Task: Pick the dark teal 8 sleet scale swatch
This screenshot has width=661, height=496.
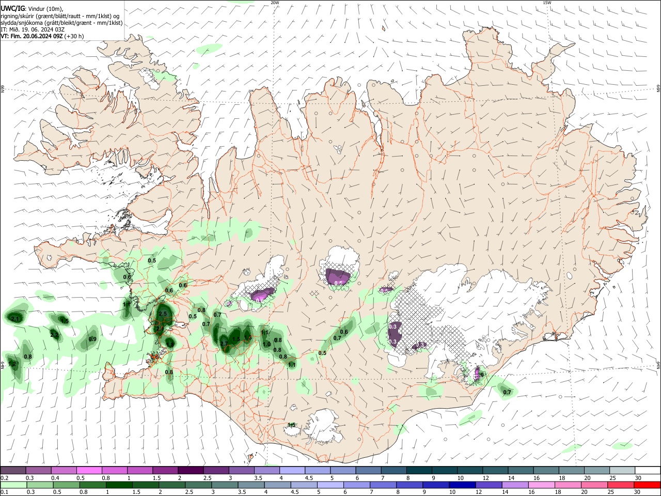Action: coord(418,470)
